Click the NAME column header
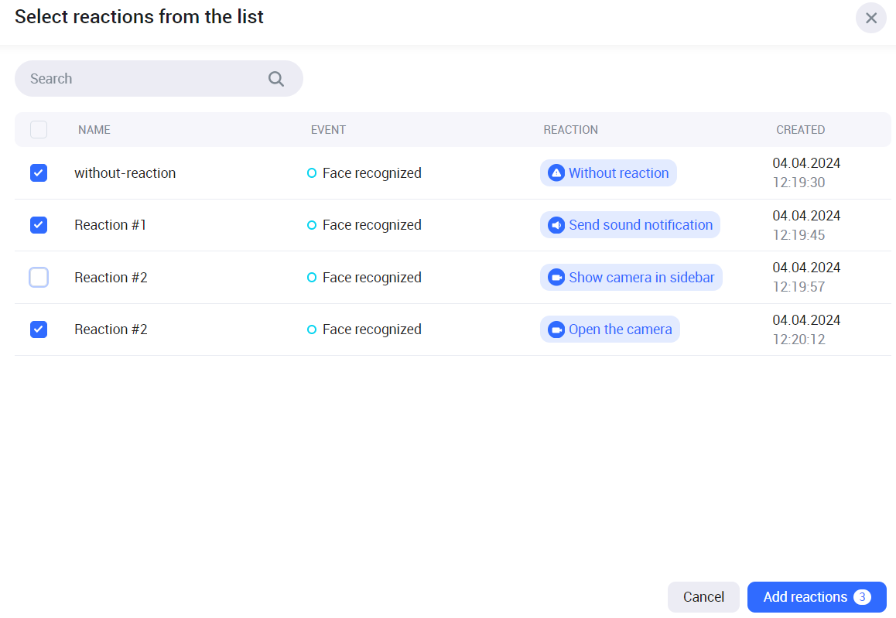The height and width of the screenshot is (618, 896). click(x=94, y=130)
